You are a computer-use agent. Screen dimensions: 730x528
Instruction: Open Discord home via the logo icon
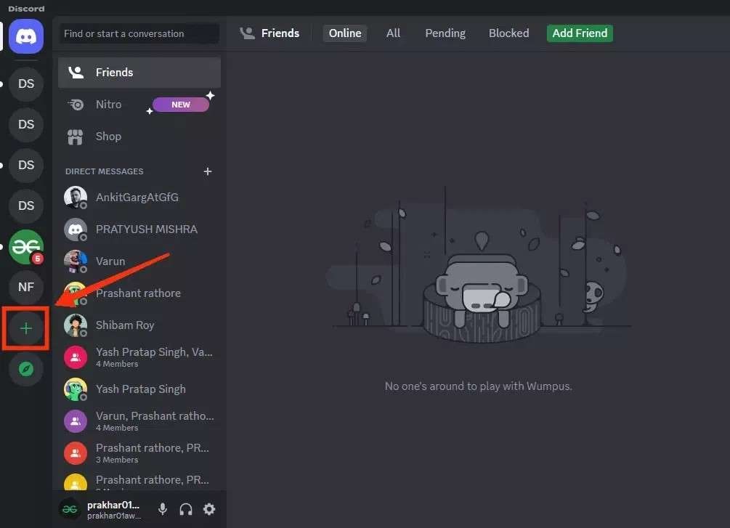pyautogui.click(x=26, y=36)
